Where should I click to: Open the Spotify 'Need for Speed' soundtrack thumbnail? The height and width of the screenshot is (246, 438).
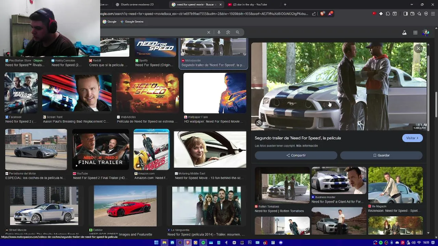click(155, 47)
